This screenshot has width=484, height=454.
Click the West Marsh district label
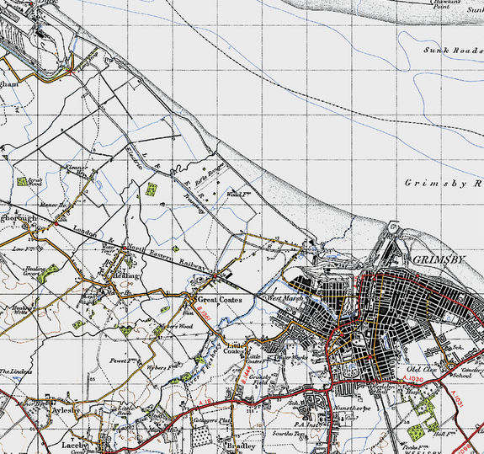pos(284,298)
